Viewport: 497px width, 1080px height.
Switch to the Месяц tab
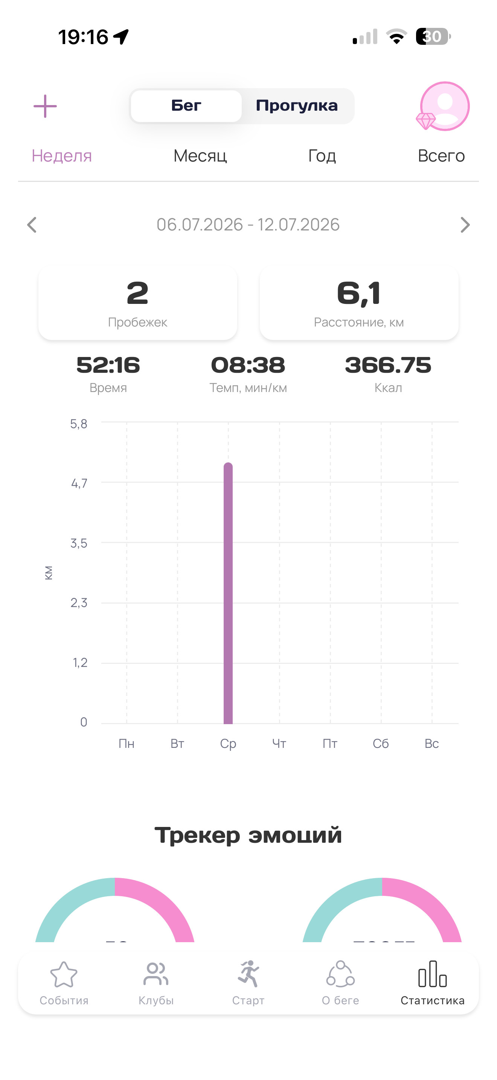(x=200, y=156)
